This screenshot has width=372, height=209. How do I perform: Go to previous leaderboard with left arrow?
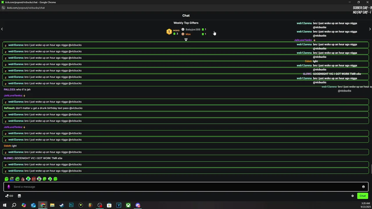[x=2, y=29]
